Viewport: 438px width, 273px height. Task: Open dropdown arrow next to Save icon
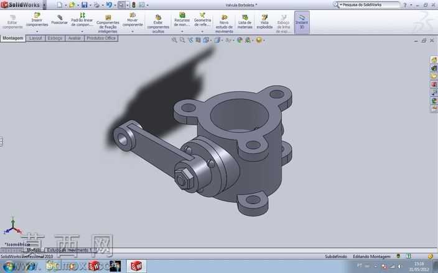point(90,5)
